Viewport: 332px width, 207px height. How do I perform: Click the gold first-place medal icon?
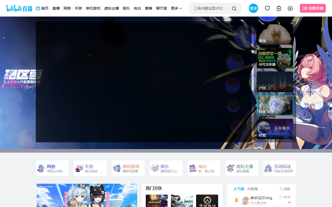click(x=236, y=200)
